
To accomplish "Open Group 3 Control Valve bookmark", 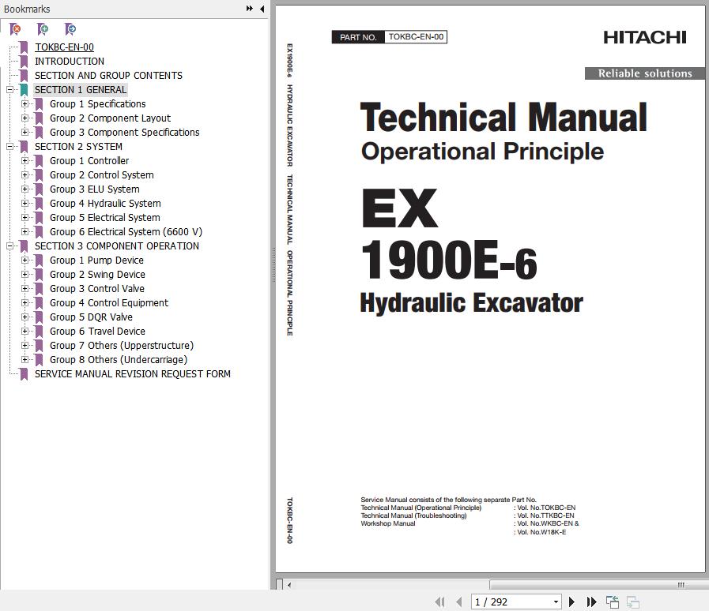I will click(x=97, y=289).
